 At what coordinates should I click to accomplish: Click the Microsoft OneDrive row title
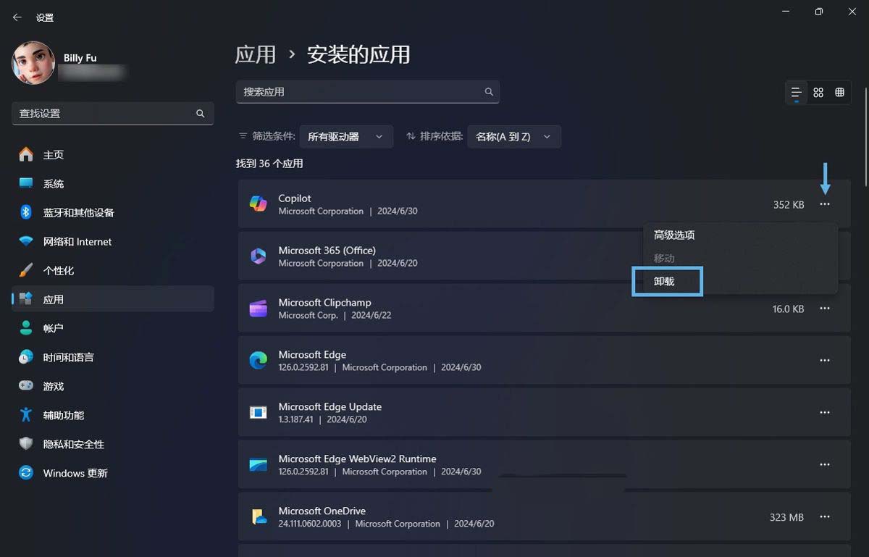322,511
